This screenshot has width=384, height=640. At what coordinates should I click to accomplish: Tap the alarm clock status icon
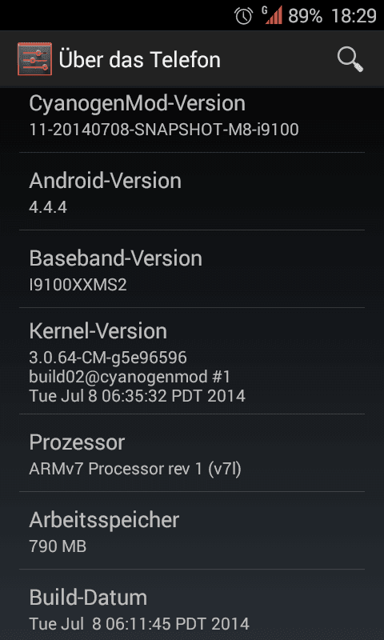point(244,16)
